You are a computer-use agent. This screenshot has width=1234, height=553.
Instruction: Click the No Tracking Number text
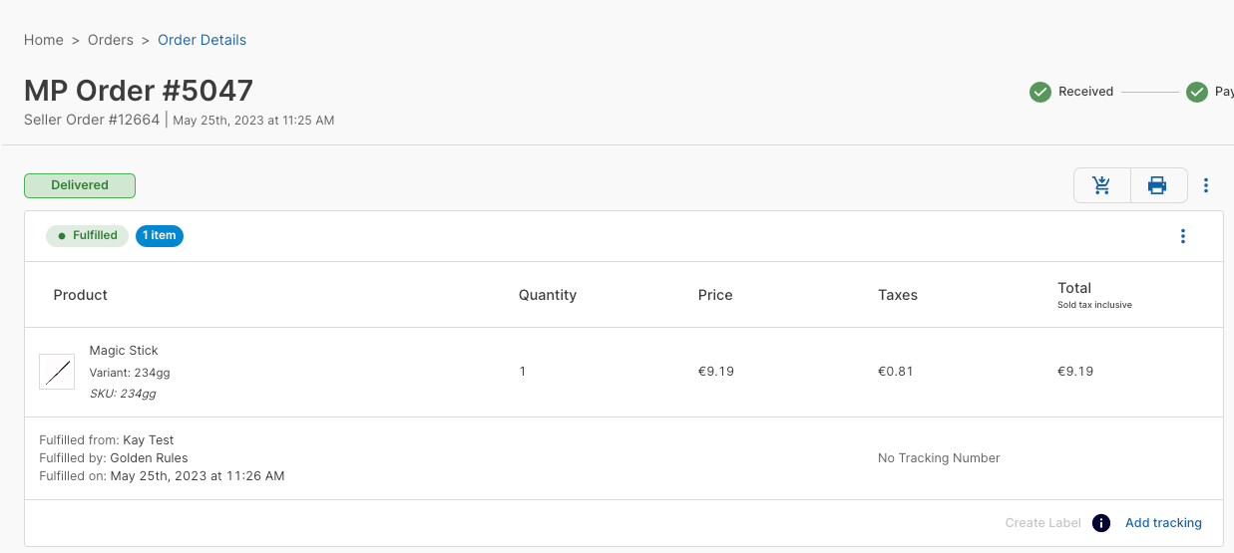click(x=939, y=458)
